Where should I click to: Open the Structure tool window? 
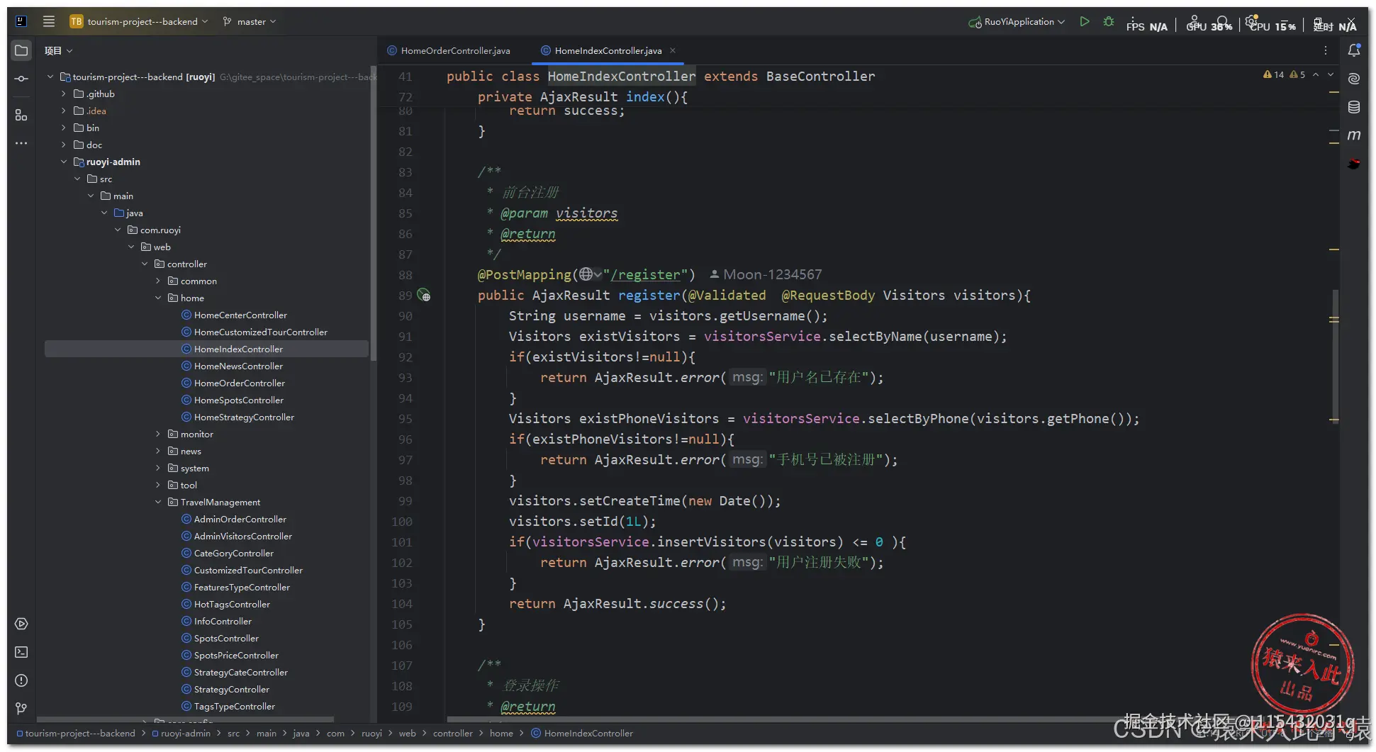click(21, 115)
